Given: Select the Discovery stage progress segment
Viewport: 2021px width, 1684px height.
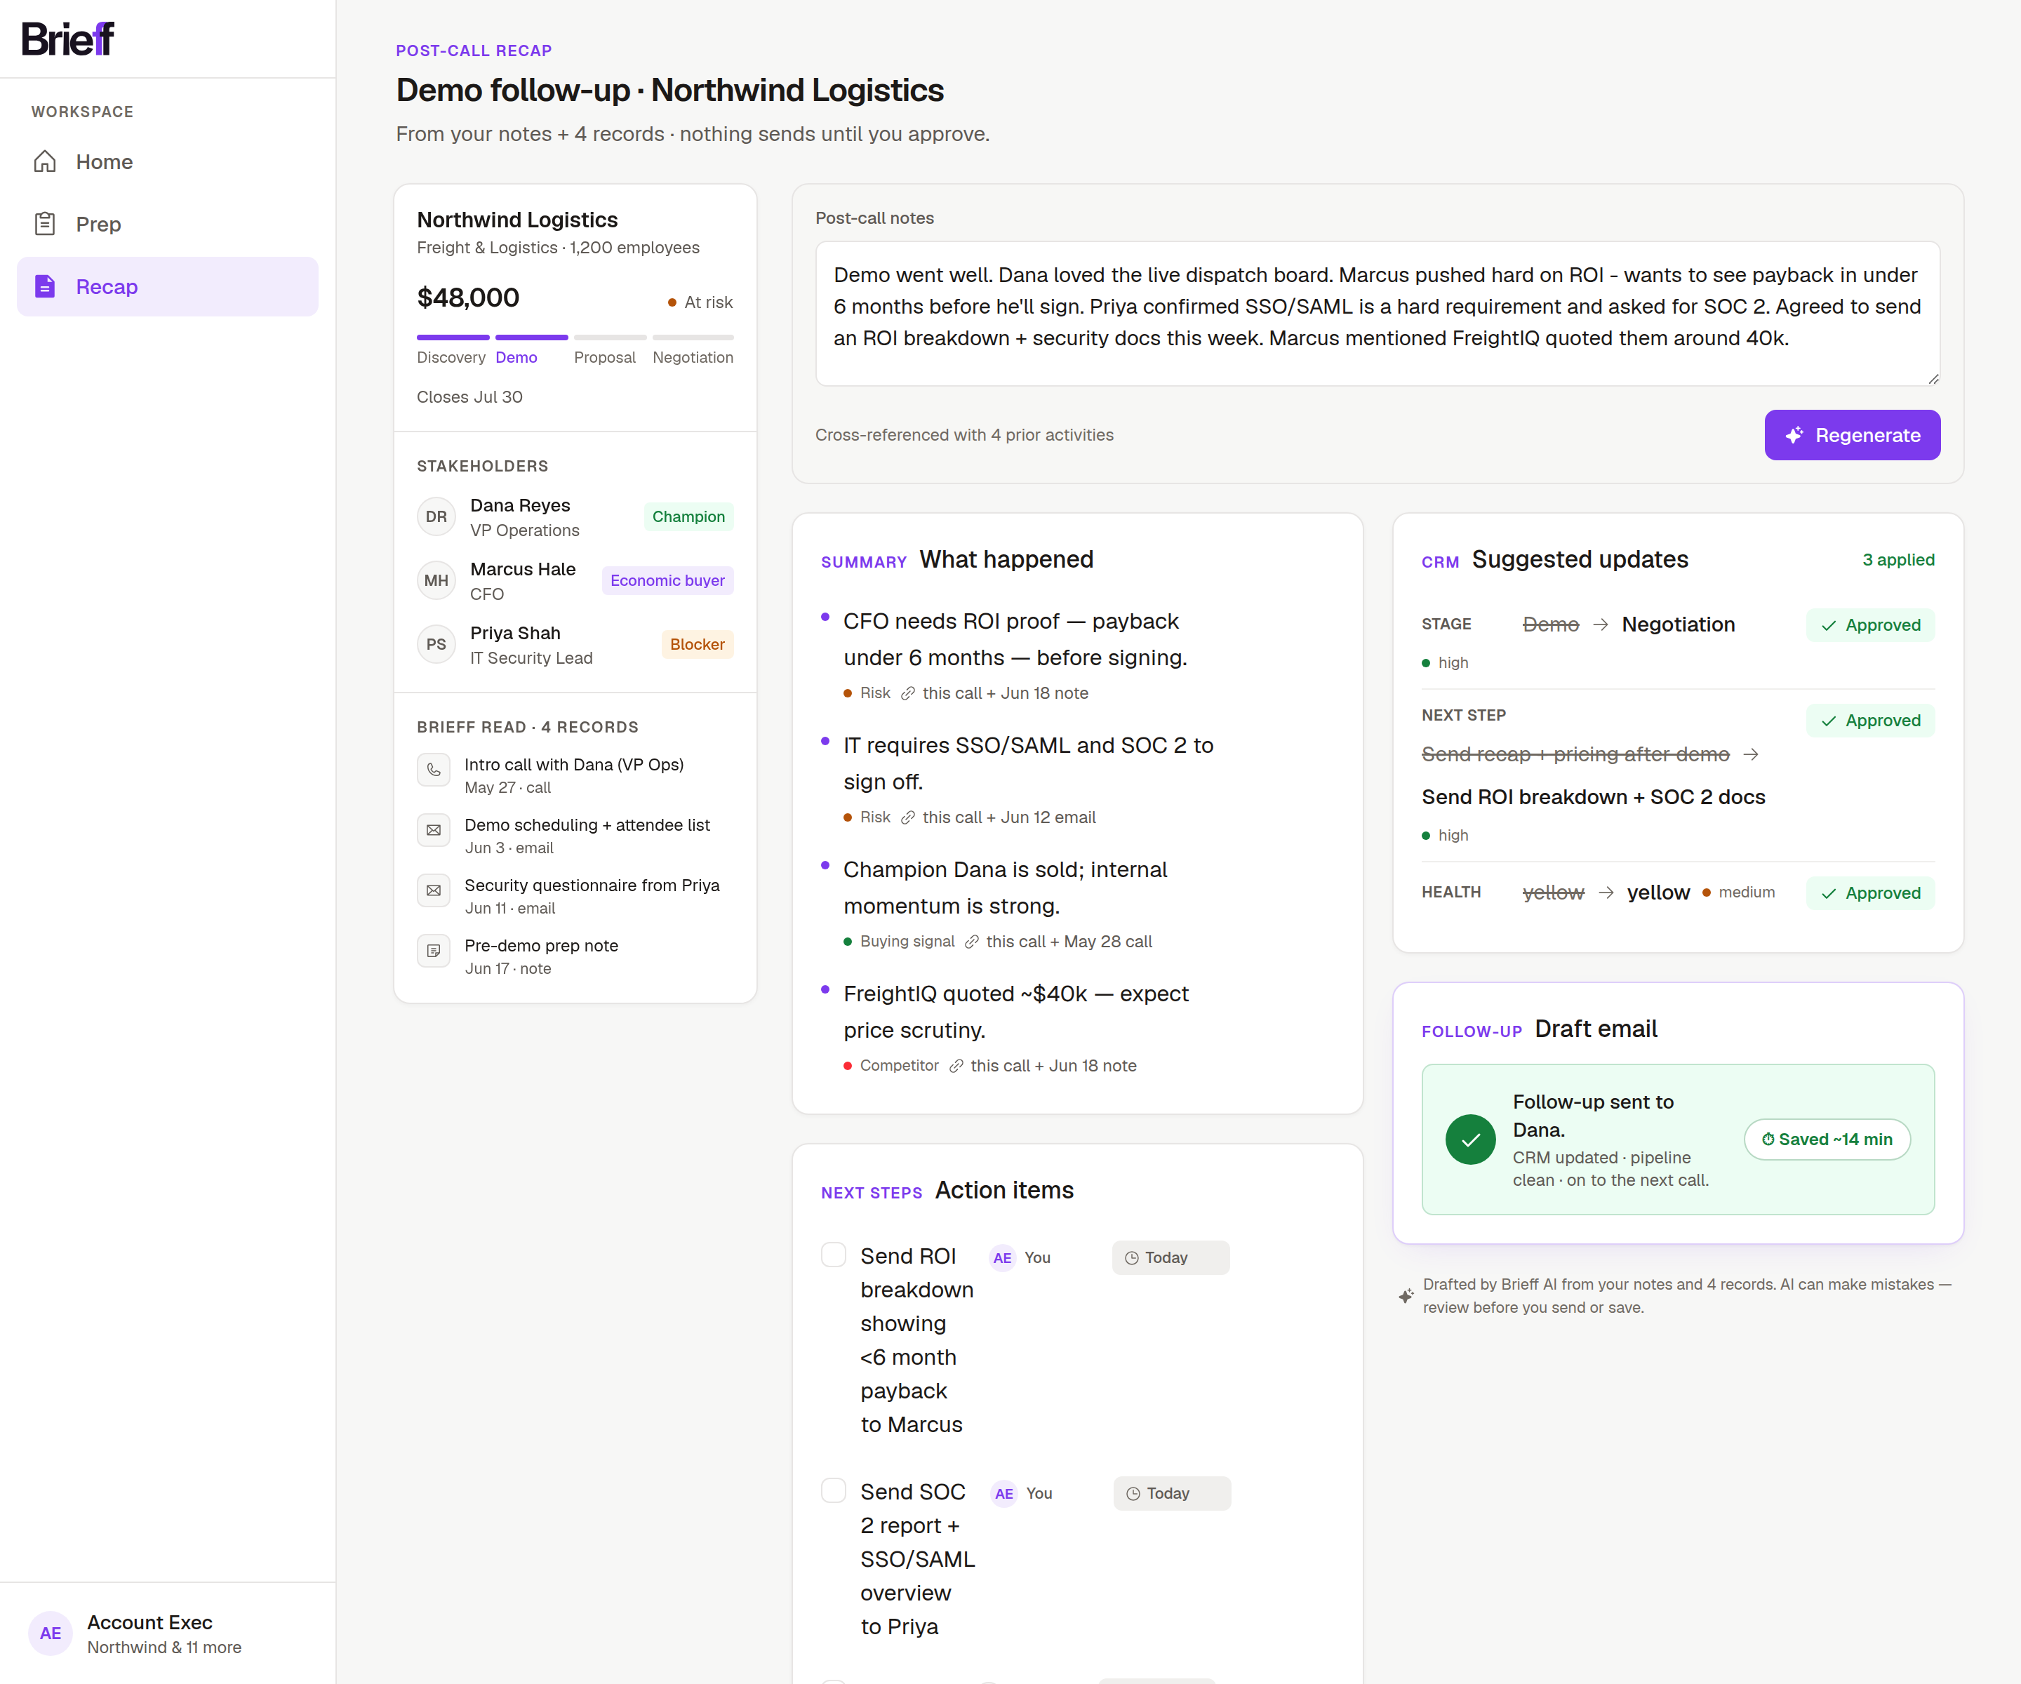Looking at the screenshot, I should [453, 338].
